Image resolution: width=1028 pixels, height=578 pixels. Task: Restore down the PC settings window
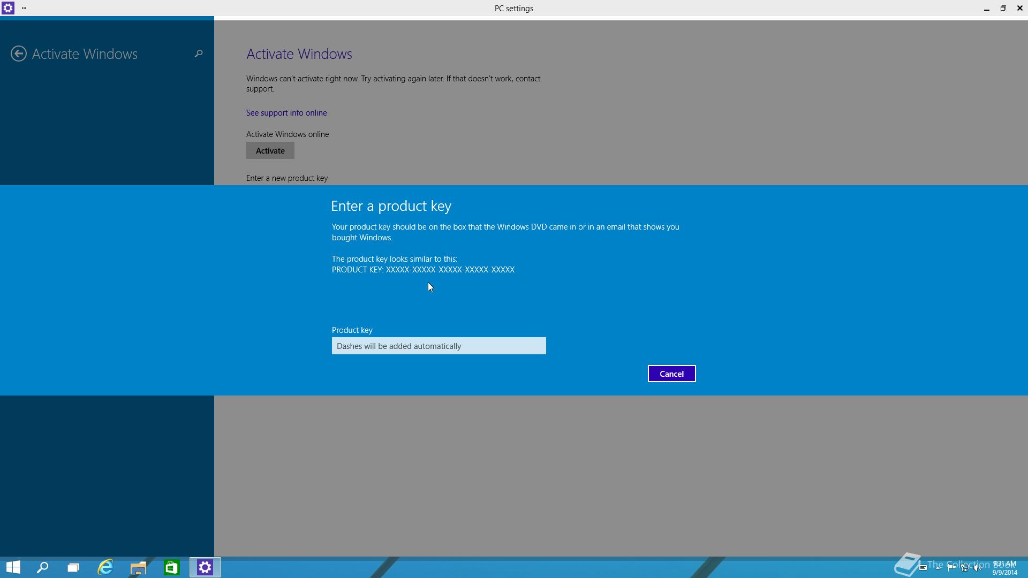(1003, 8)
